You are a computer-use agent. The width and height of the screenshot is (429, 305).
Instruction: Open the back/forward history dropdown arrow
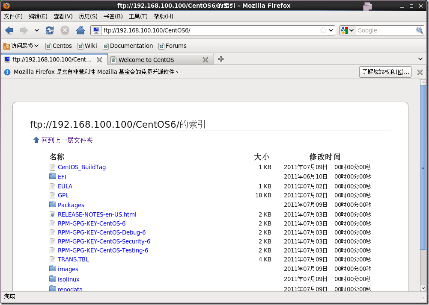pos(37,30)
